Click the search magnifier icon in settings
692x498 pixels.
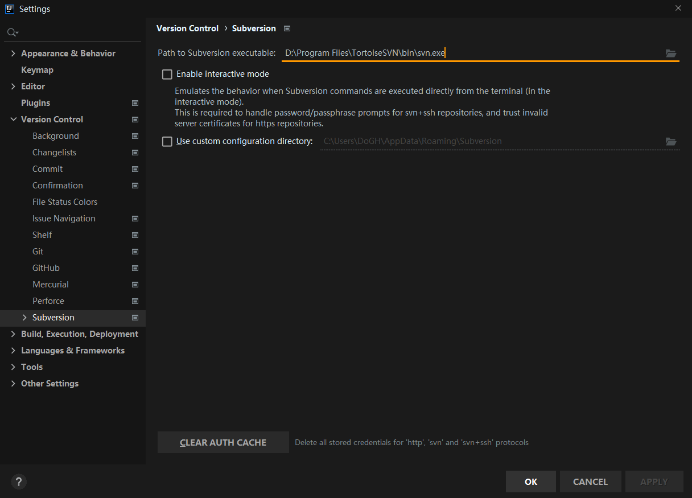(12, 32)
